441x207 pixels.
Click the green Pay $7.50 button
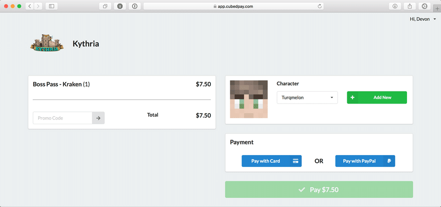pyautogui.click(x=319, y=190)
